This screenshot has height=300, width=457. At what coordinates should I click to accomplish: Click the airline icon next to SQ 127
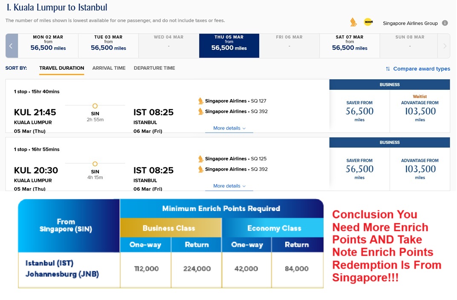pos(201,101)
